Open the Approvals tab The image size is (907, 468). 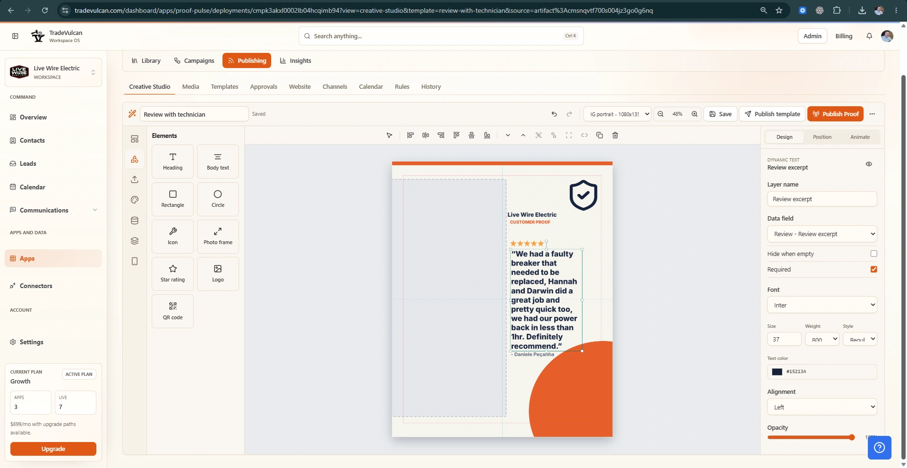coord(264,87)
